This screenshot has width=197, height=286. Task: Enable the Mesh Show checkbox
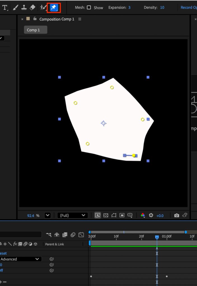89,8
